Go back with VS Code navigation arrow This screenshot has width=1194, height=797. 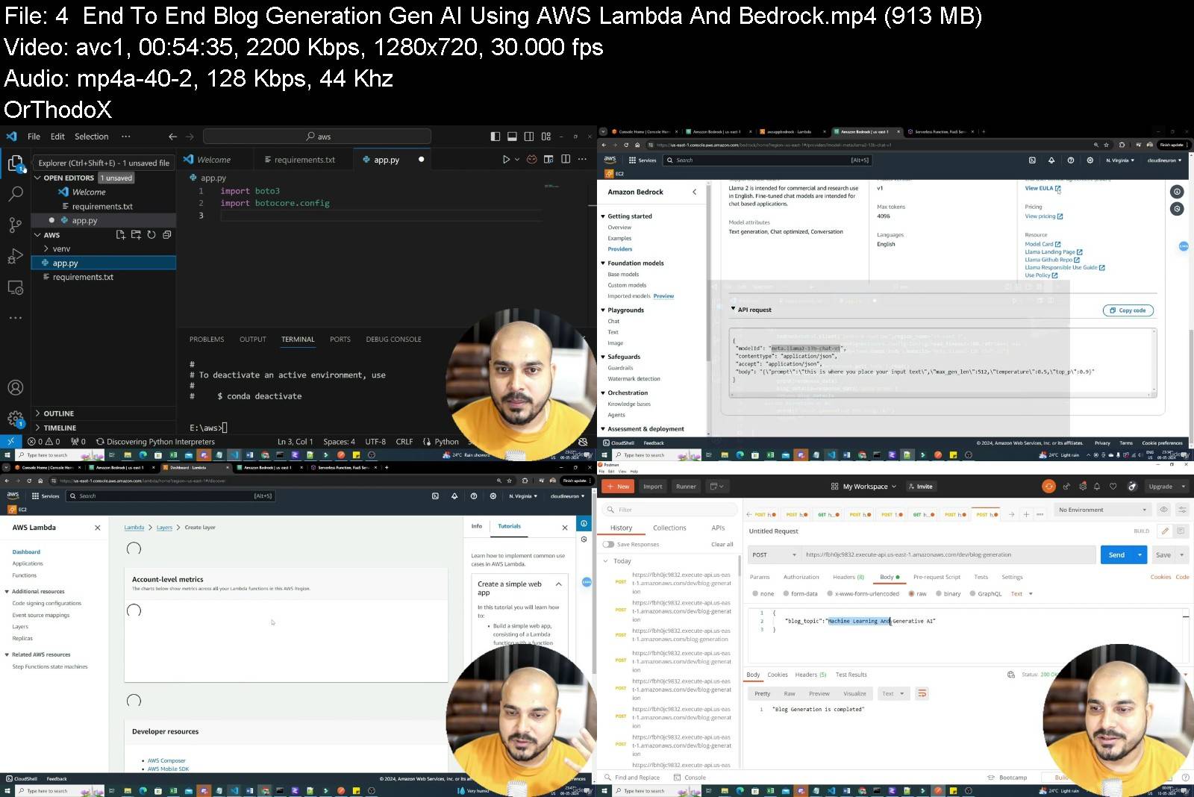tap(173, 137)
